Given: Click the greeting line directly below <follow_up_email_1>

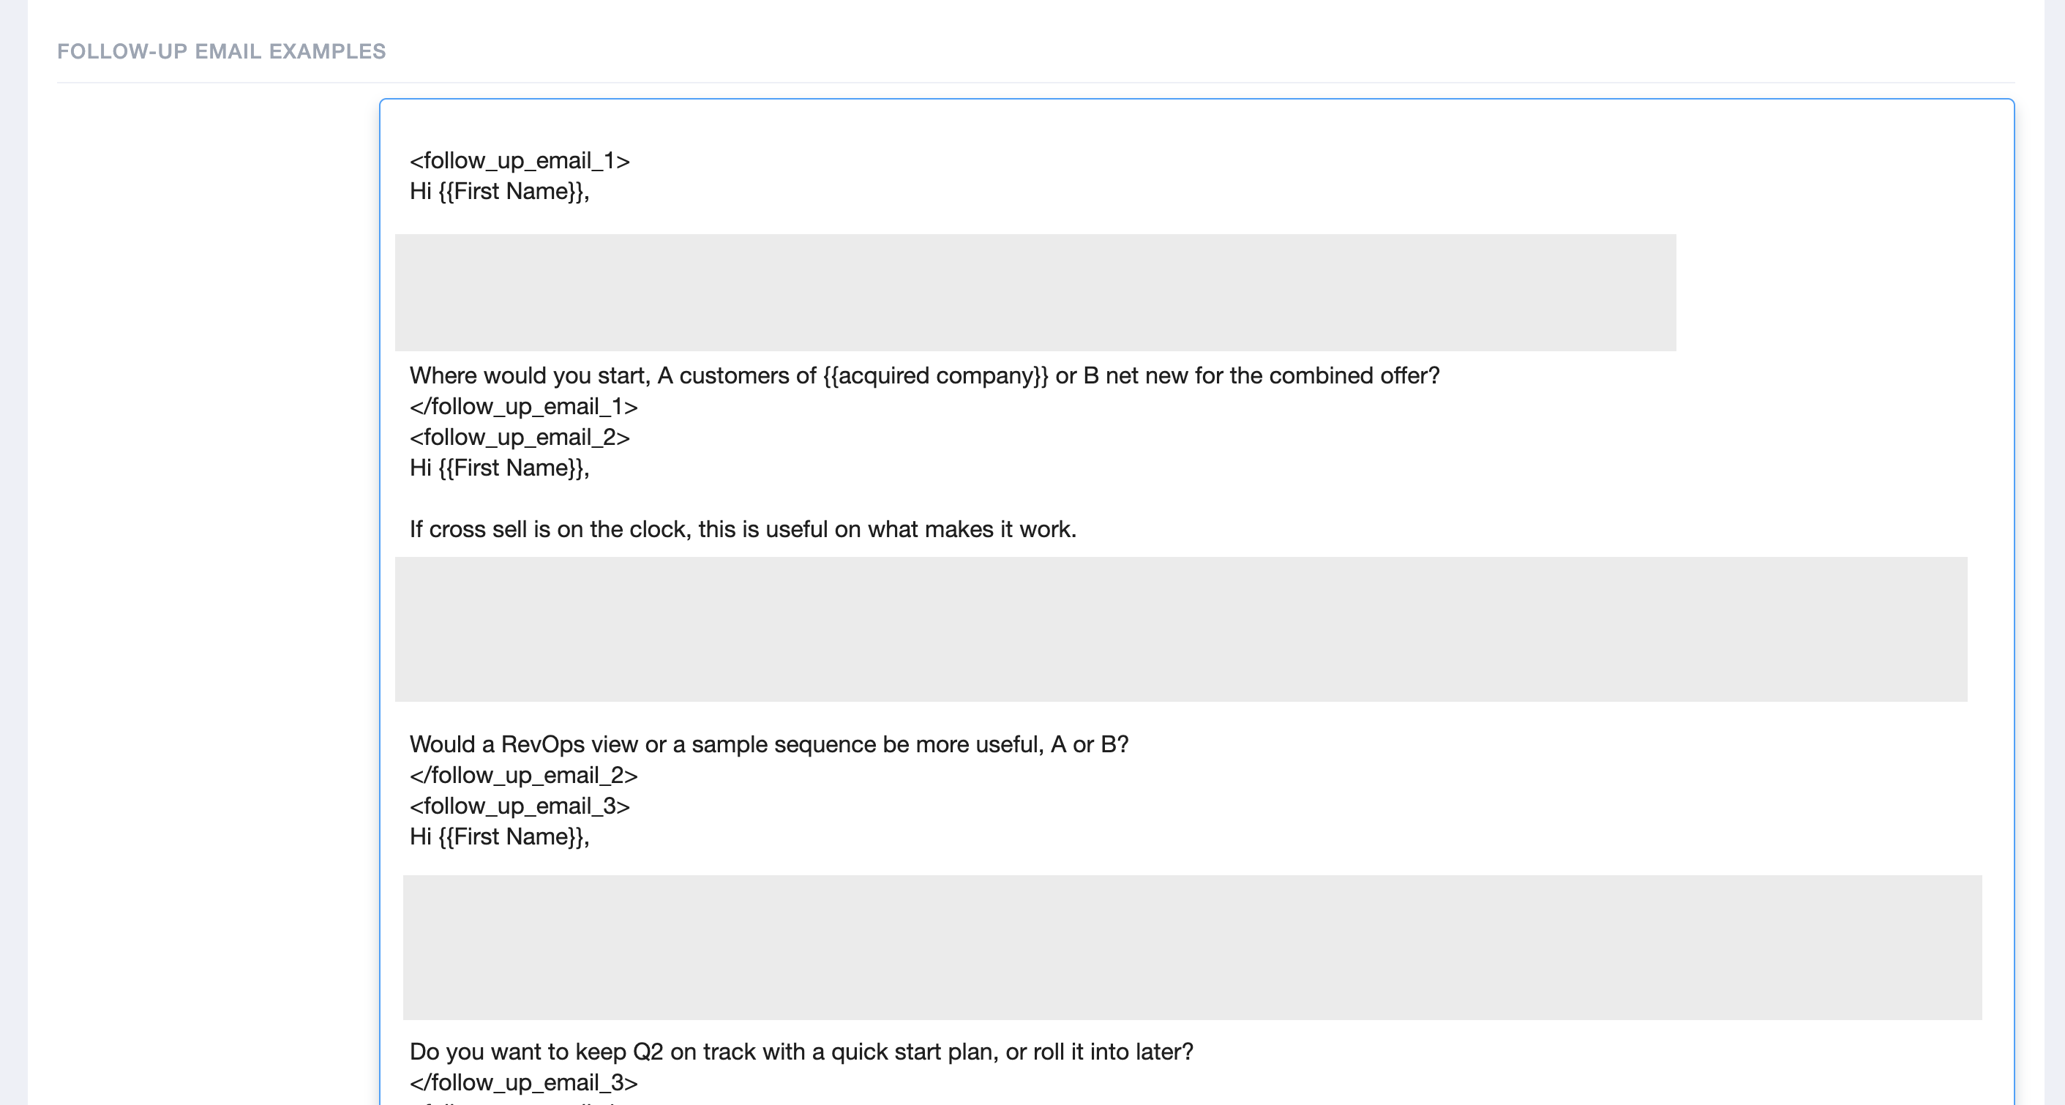Looking at the screenshot, I should pyautogui.click(x=499, y=192).
